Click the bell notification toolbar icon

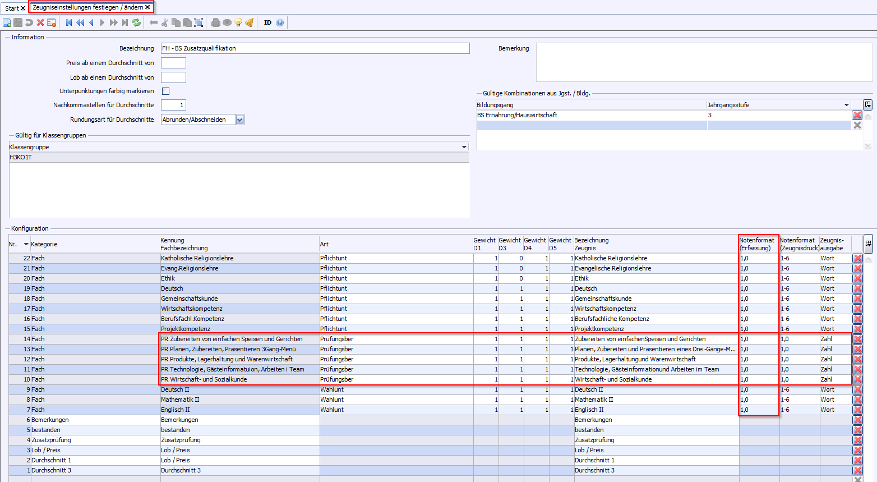tap(250, 22)
